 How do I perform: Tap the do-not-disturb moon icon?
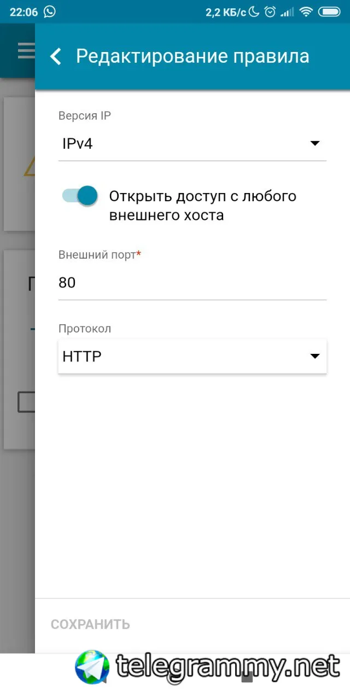tap(254, 11)
